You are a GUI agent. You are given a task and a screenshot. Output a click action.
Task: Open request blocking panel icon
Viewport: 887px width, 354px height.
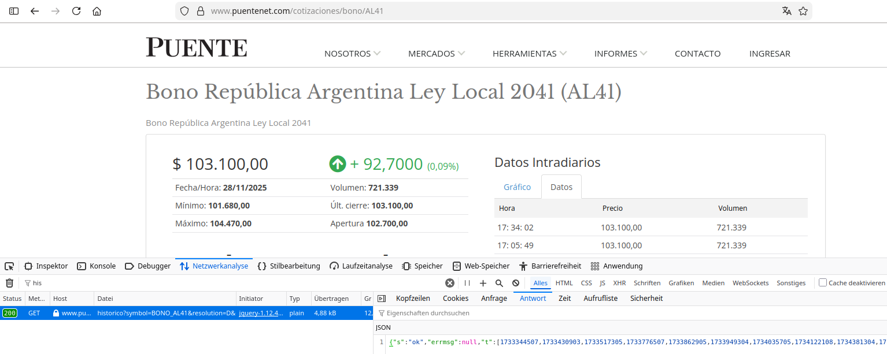click(x=515, y=283)
